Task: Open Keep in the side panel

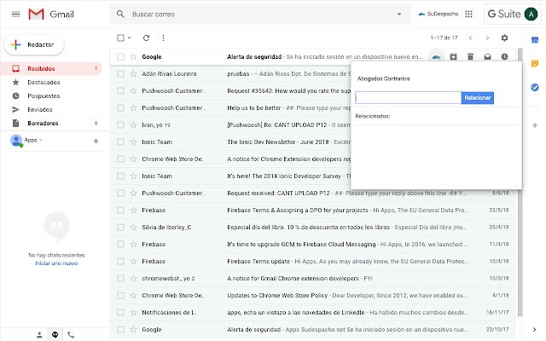Action: pyautogui.click(x=535, y=63)
